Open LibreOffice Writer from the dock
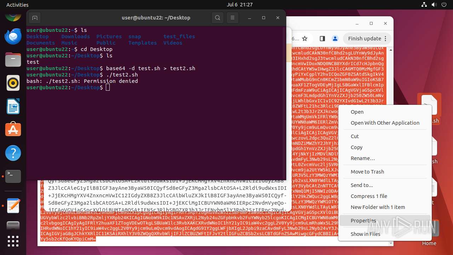Image resolution: width=453 pixels, height=255 pixels. click(x=13, y=106)
